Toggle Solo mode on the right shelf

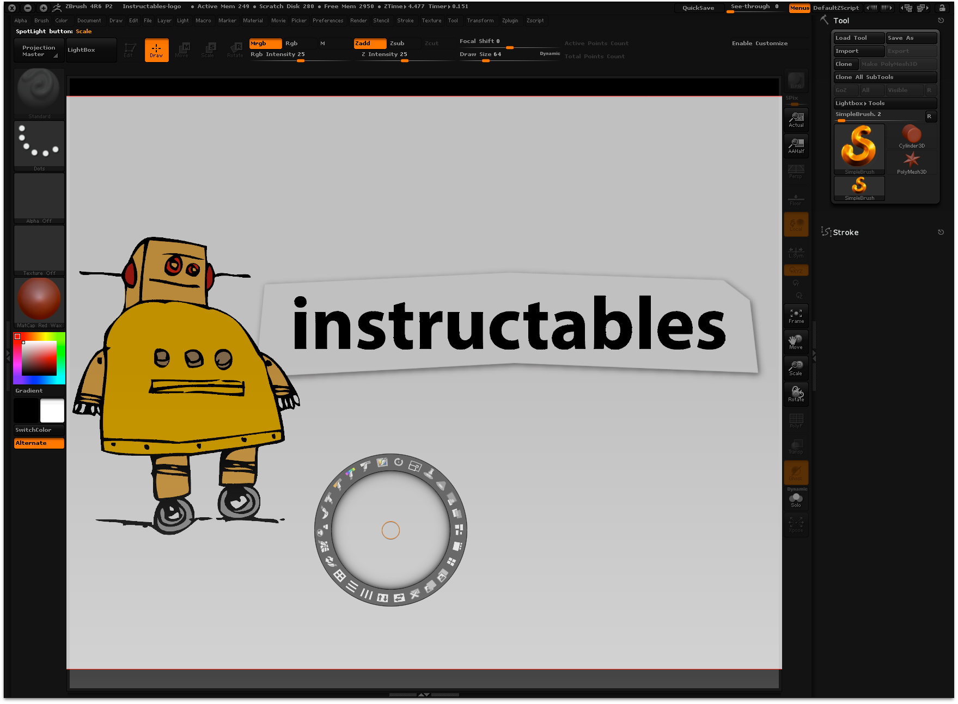point(796,498)
